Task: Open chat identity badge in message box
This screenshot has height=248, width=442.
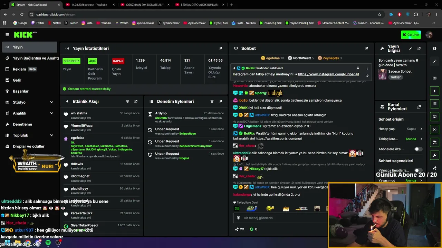Action: click(x=238, y=218)
